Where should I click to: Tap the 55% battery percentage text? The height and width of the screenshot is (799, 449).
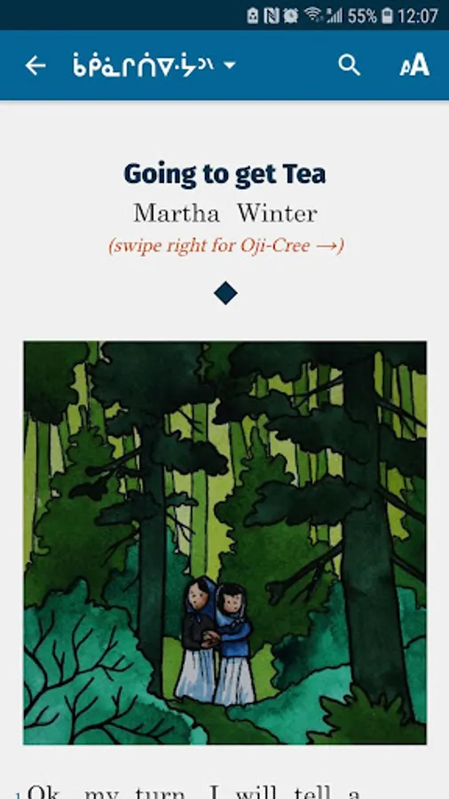coord(362,16)
